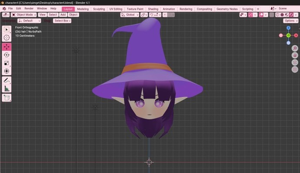Click the Pan hand viewport button
Image resolution: width=300 pixels, height=173 pixels.
point(295,55)
